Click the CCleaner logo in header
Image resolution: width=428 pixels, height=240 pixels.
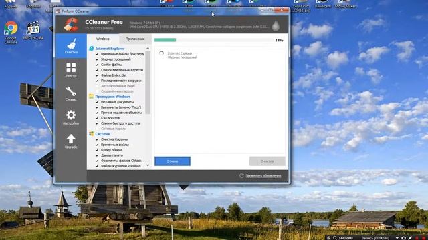71,25
